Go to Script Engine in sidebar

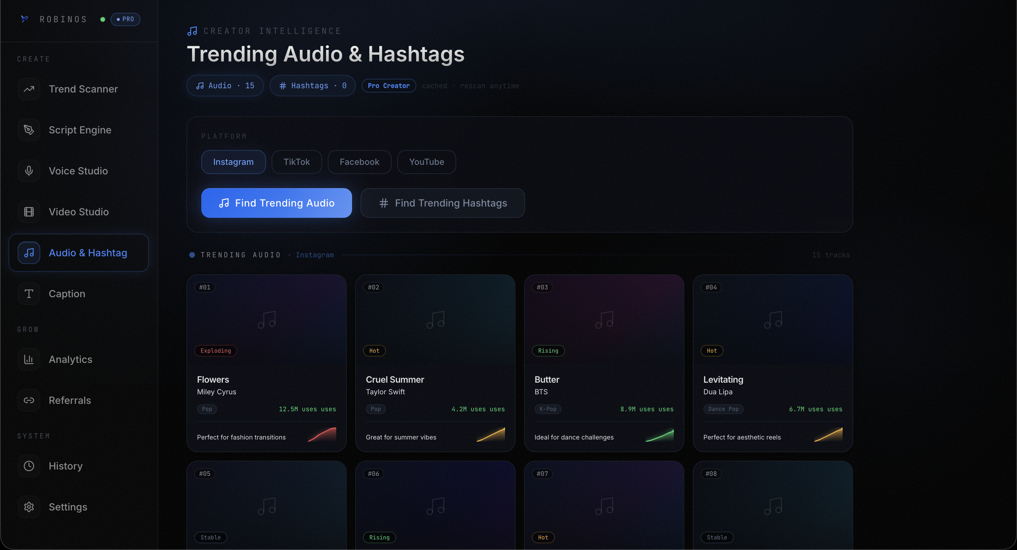tap(80, 130)
